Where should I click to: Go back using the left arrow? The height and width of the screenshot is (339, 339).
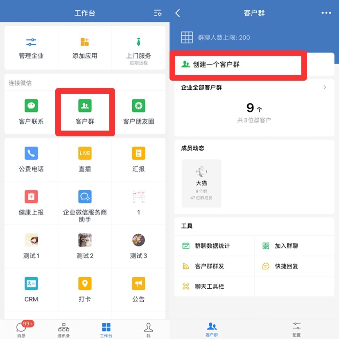178,13
